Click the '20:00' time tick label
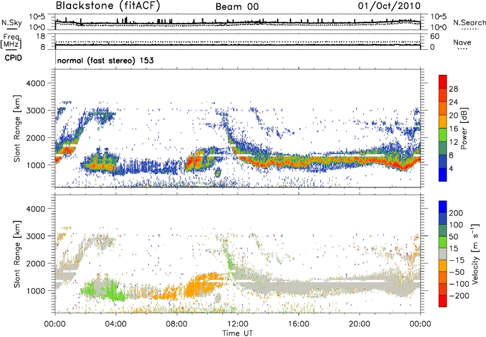The width and height of the screenshot is (486, 337). point(359,324)
